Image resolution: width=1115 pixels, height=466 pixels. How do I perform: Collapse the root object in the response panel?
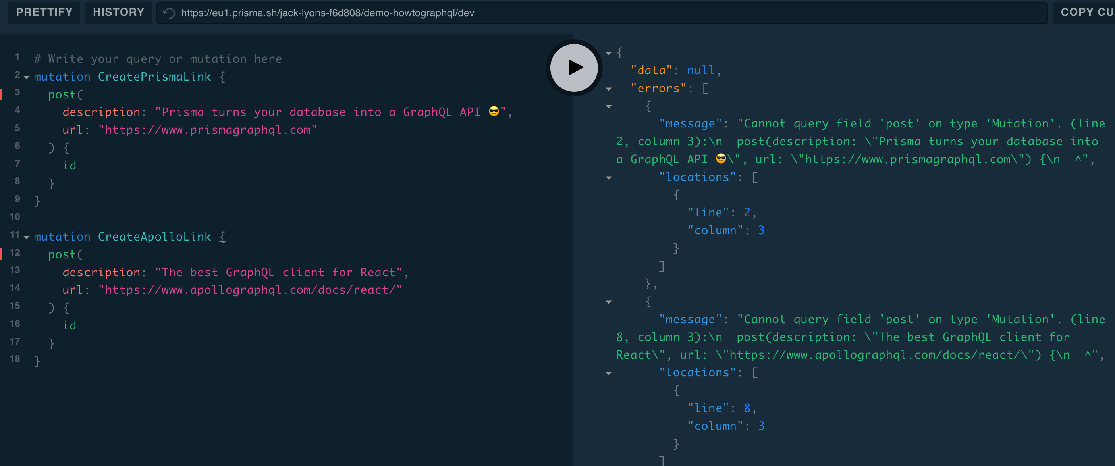point(609,53)
